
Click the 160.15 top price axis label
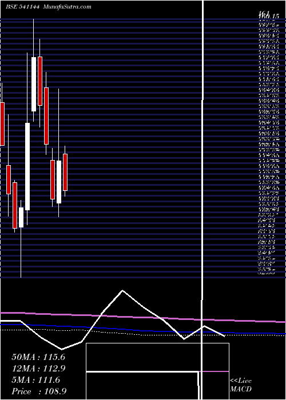pos(268,17)
